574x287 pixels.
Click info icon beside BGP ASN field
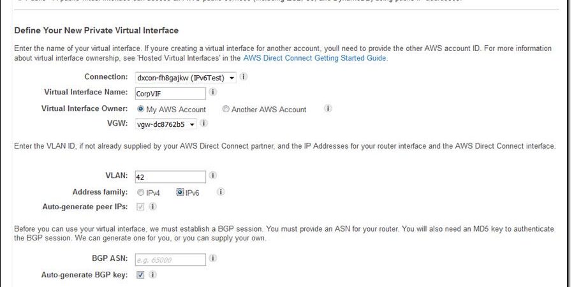click(x=212, y=258)
